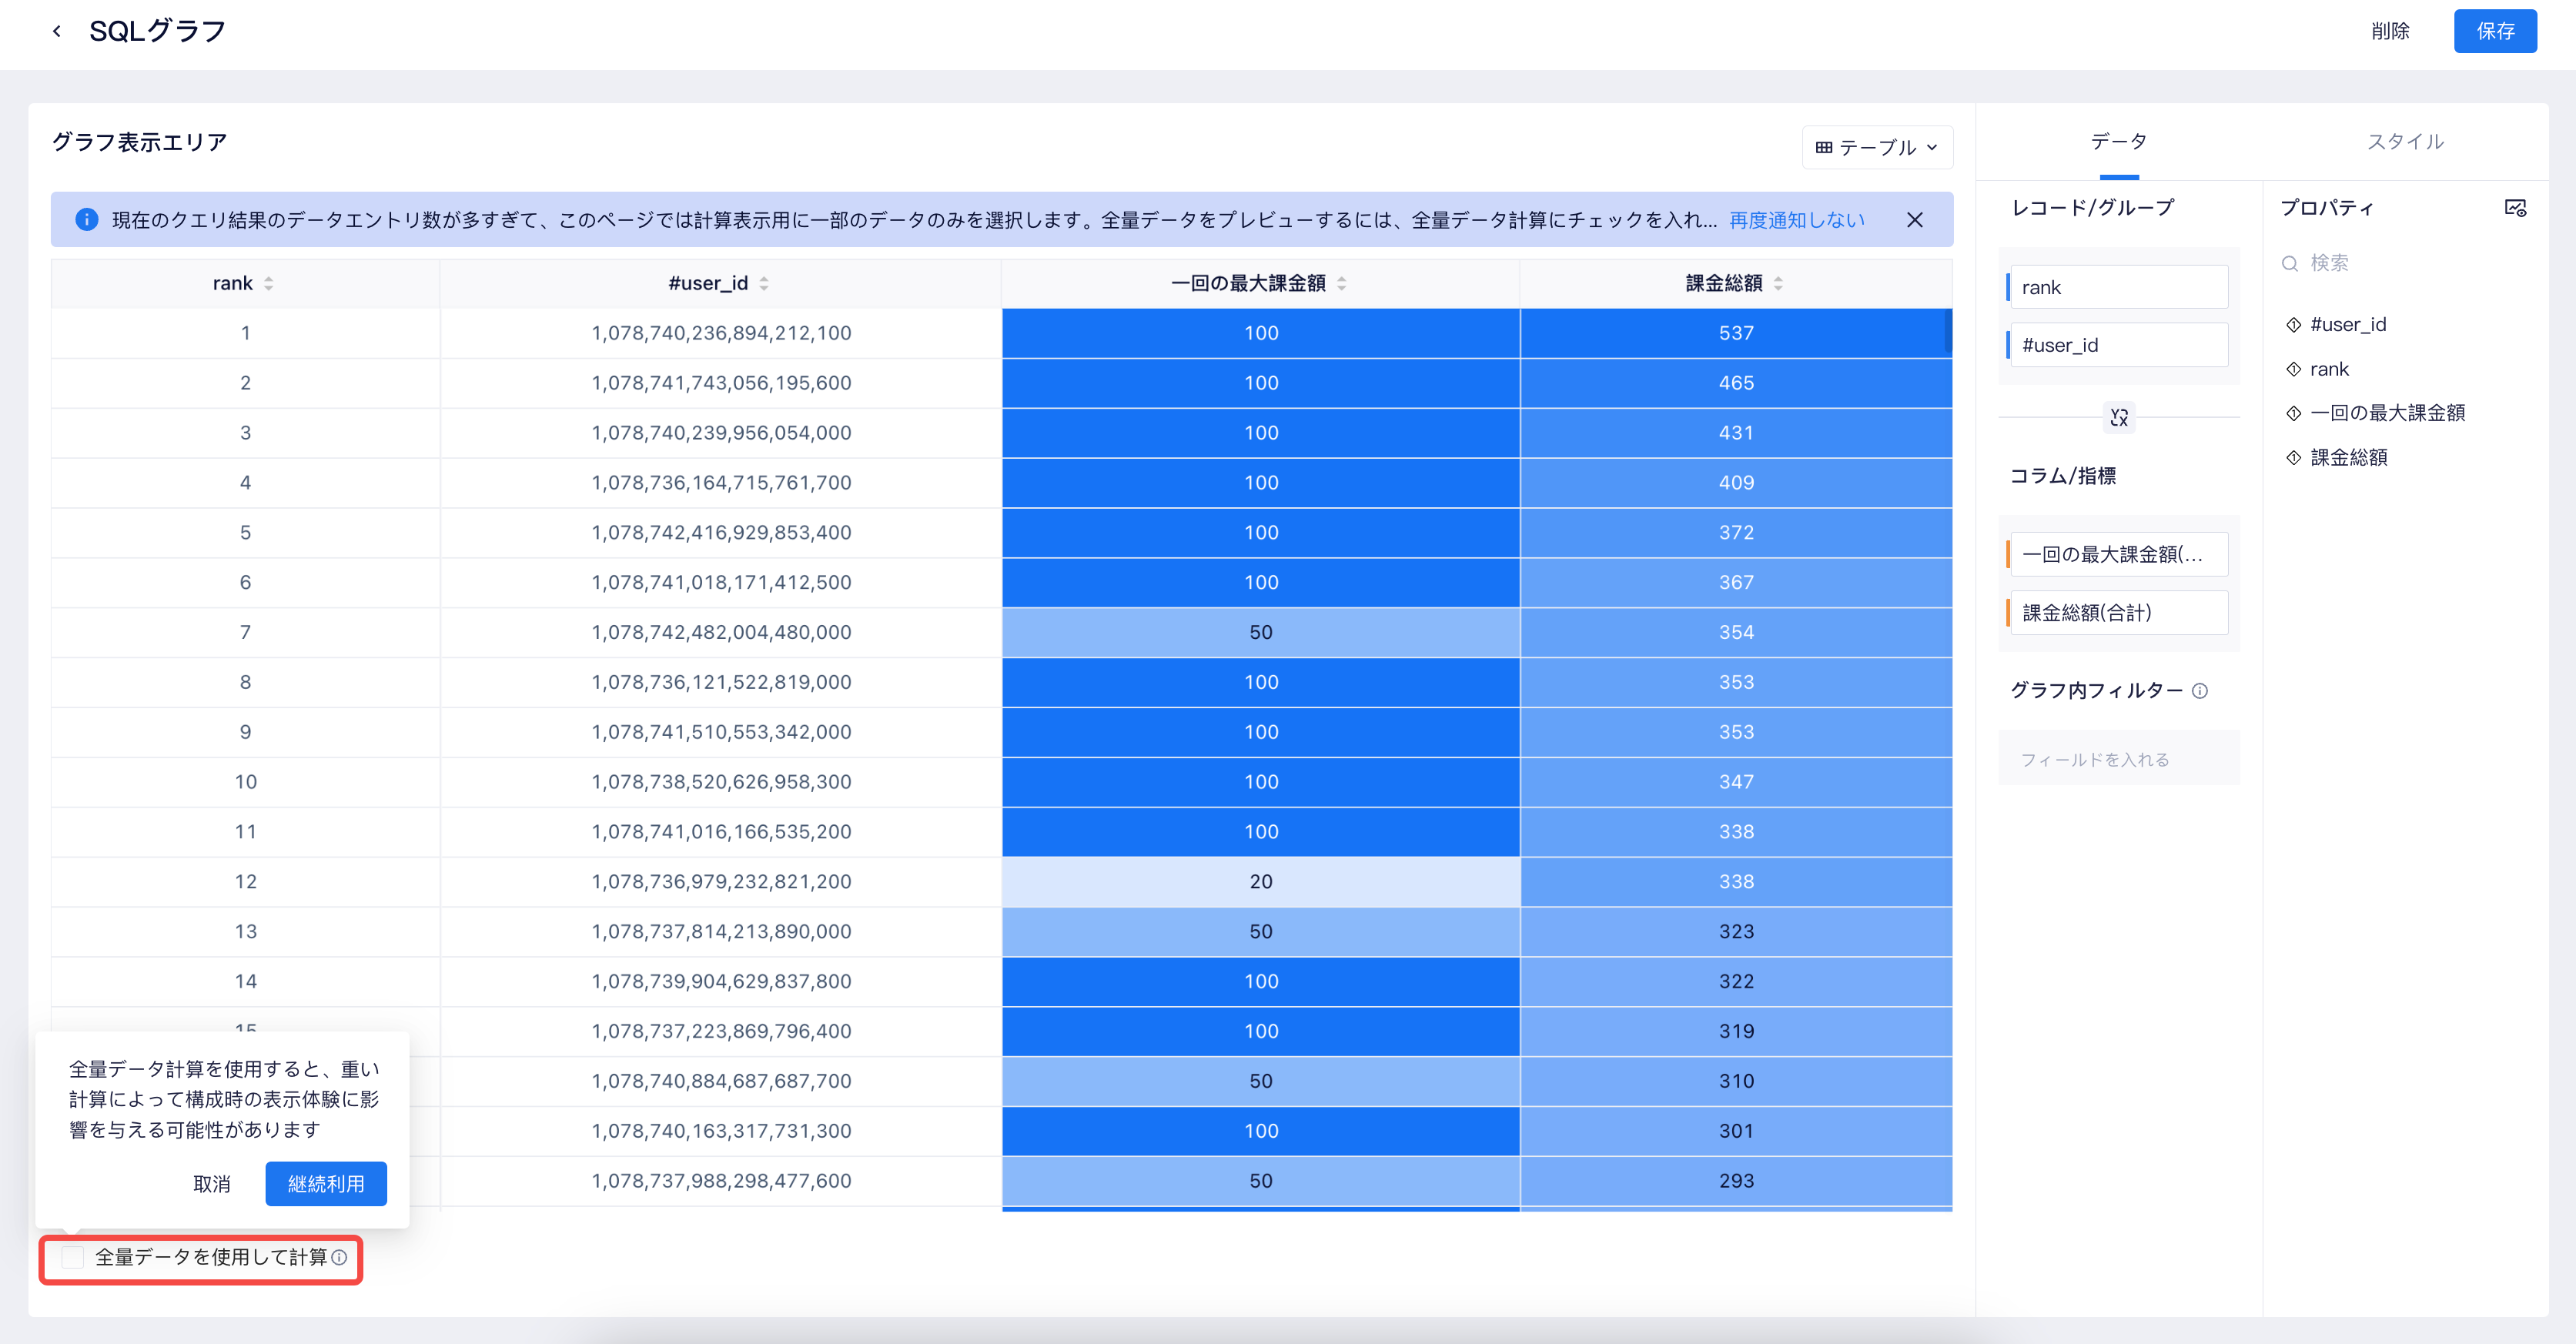This screenshot has width=2576, height=1344.
Task: Click 一回の最大課金額 in property list
Action: (x=2387, y=413)
